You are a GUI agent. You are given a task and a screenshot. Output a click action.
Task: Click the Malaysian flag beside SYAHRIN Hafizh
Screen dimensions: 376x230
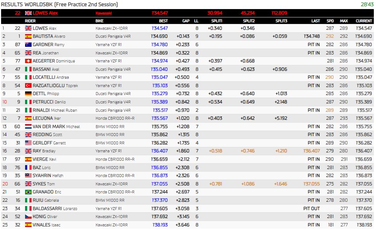[x=28, y=176]
